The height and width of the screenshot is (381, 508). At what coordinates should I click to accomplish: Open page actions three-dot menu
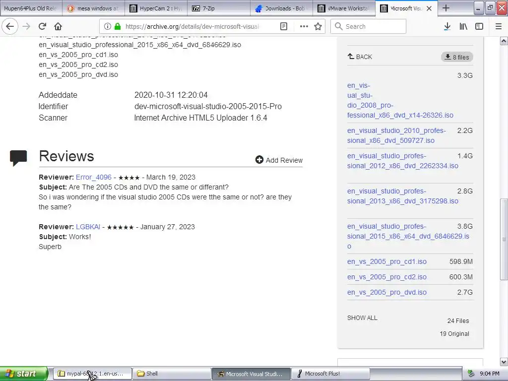[x=304, y=26]
